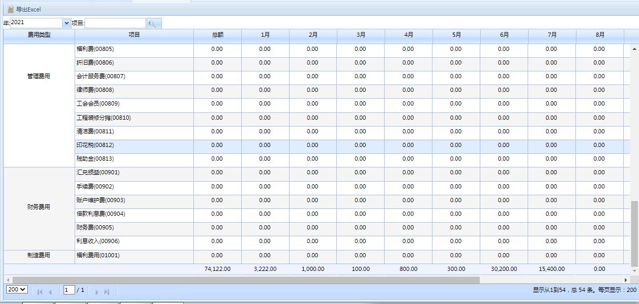639x304 pixels.
Task: Click the 项目 column header
Action: click(135, 35)
